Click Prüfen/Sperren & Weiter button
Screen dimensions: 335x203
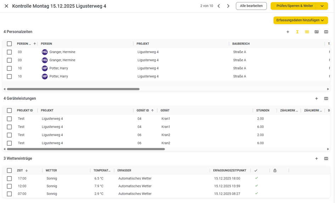point(295,6)
